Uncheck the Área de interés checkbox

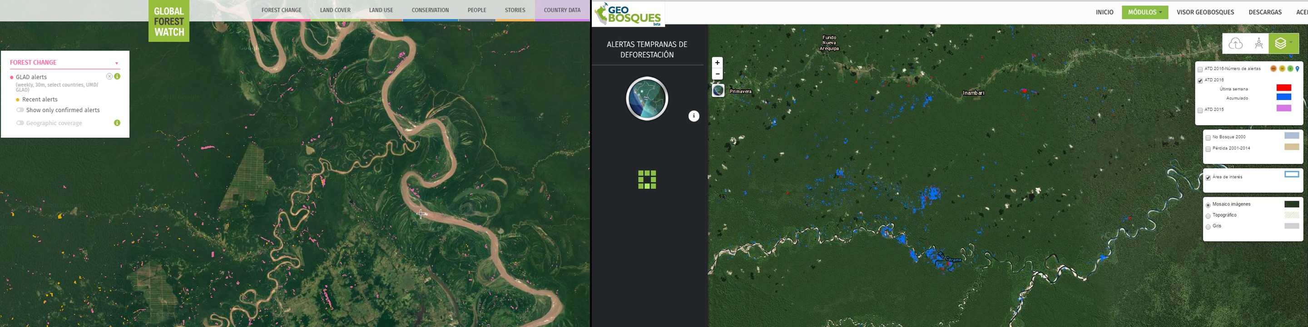(1208, 178)
